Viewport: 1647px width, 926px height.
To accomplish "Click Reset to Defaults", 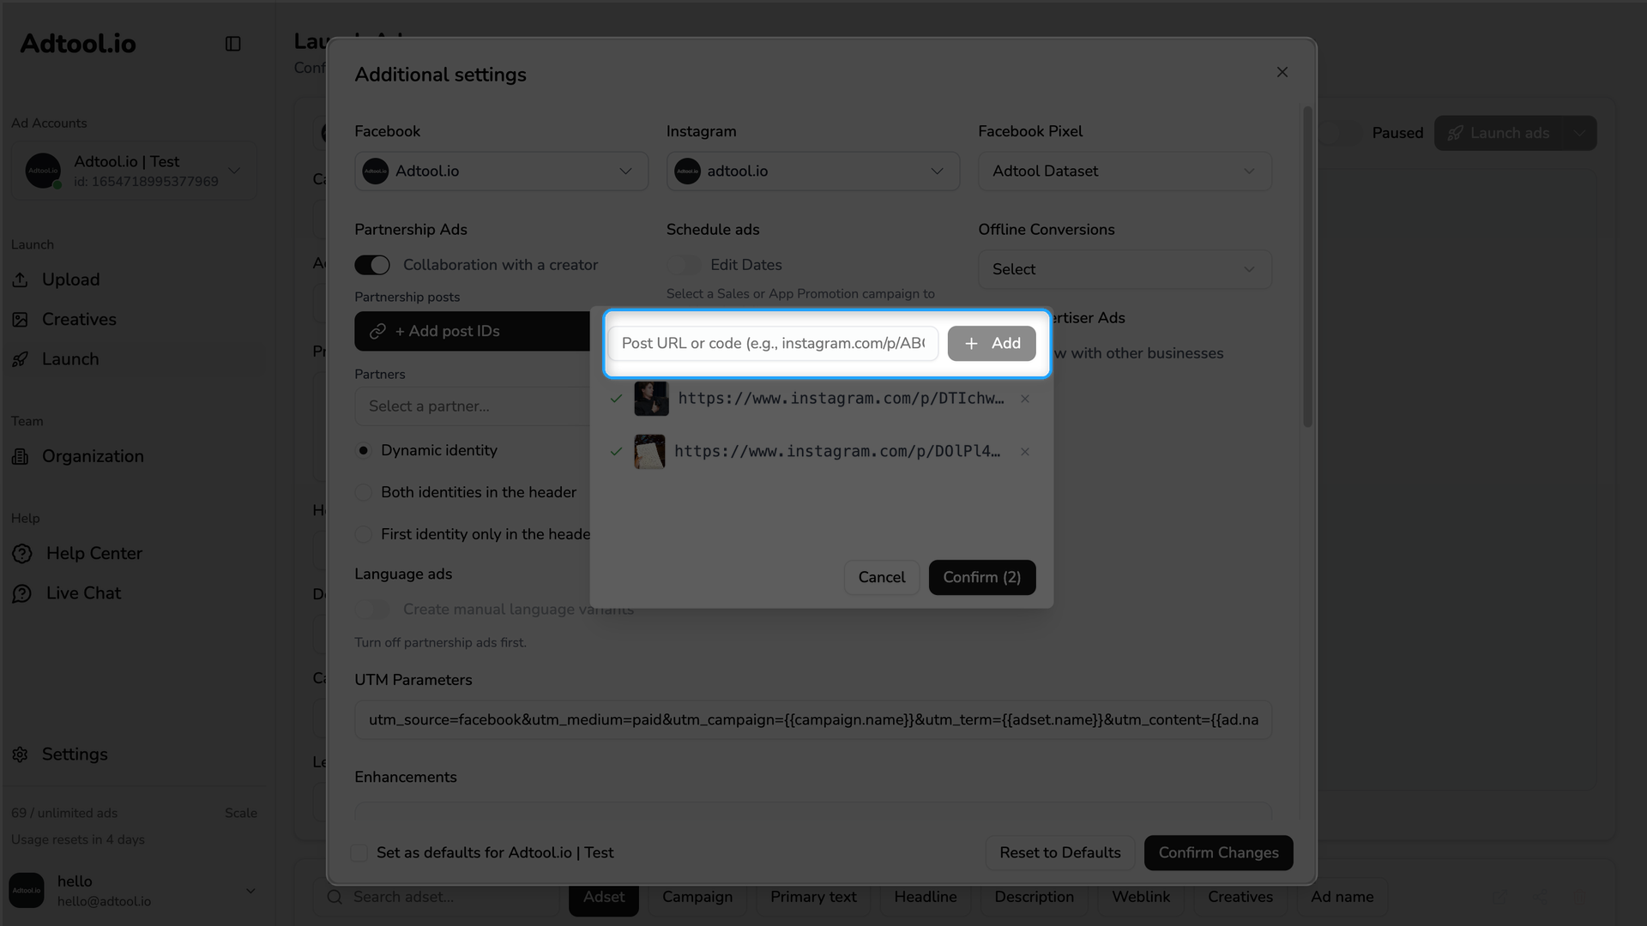I will 1060,853.
